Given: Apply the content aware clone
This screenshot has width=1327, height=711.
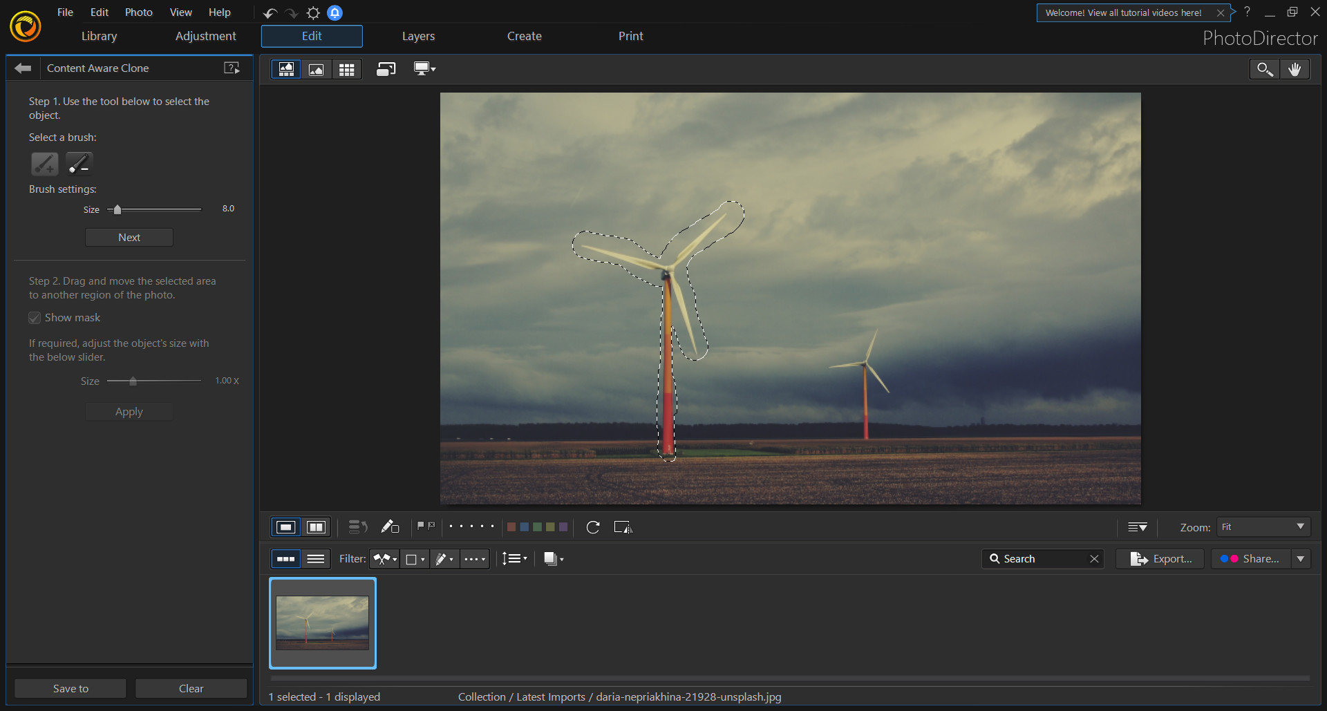Looking at the screenshot, I should click(x=129, y=411).
